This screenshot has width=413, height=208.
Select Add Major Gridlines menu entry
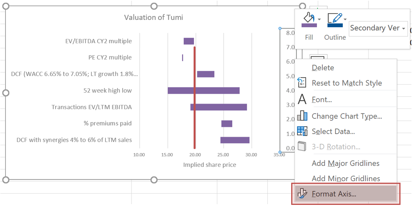pyautogui.click(x=345, y=163)
